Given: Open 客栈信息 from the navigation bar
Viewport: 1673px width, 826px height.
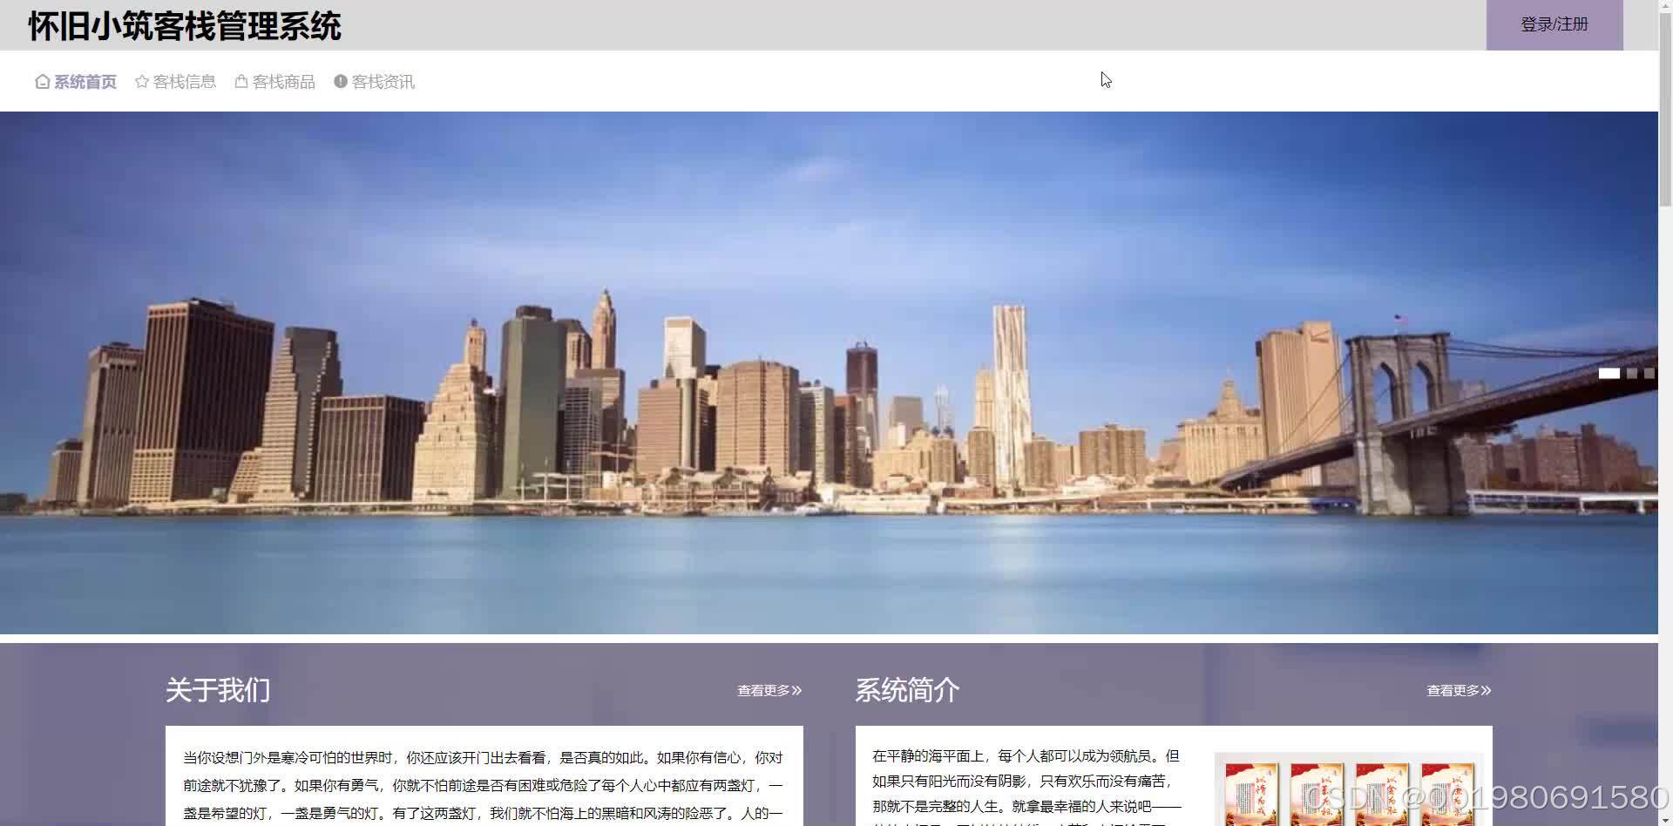Looking at the screenshot, I should pos(184,80).
